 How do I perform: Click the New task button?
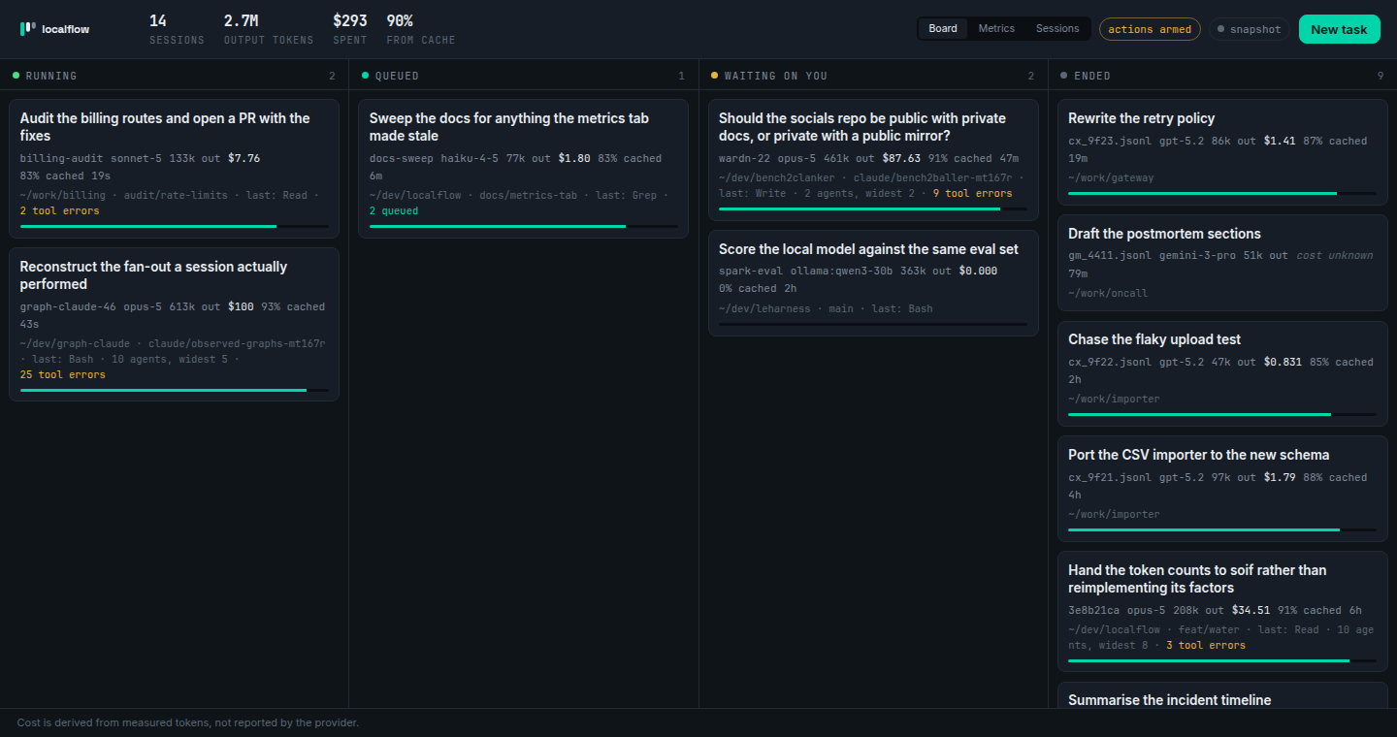click(1339, 29)
